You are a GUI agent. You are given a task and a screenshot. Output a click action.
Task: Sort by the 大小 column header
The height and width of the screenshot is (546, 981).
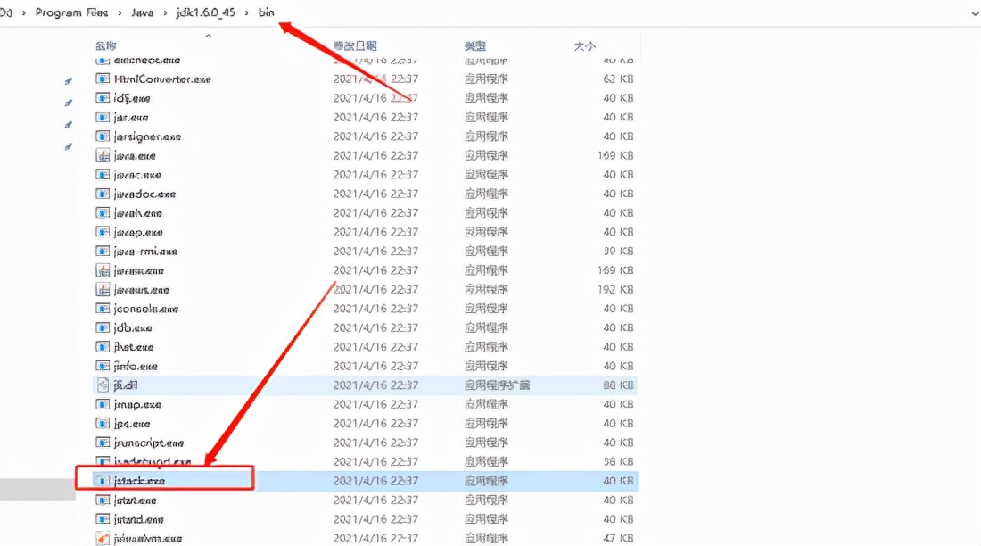[585, 45]
